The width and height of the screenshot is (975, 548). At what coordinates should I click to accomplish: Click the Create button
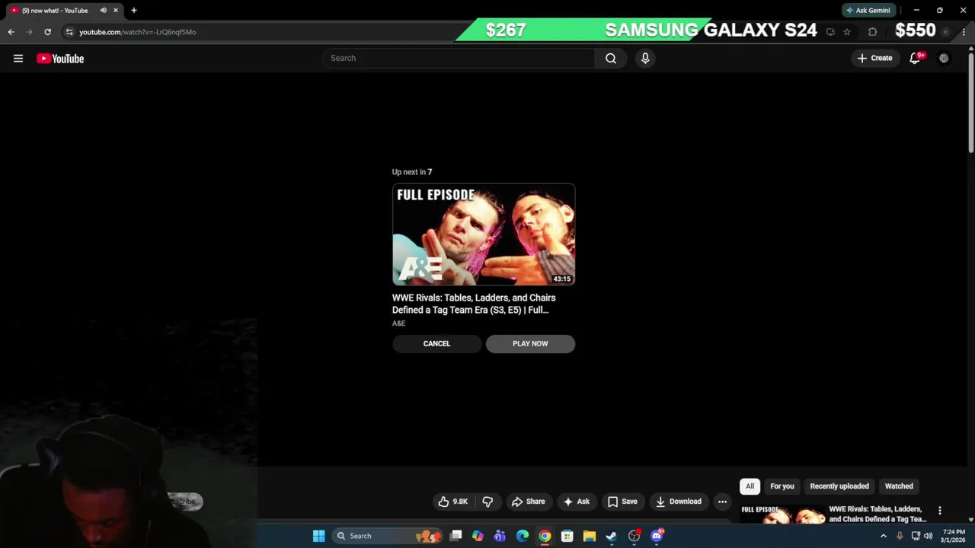coord(874,58)
